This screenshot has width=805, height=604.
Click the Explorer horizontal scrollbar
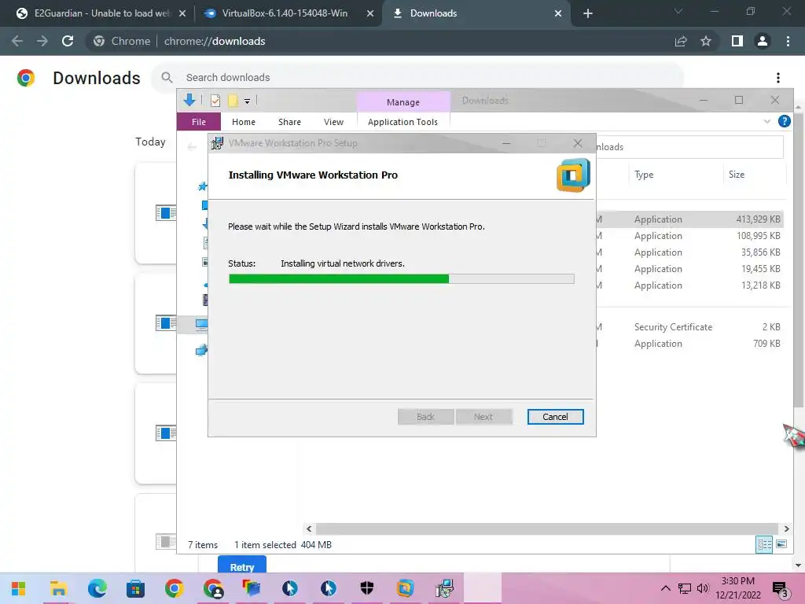click(547, 528)
